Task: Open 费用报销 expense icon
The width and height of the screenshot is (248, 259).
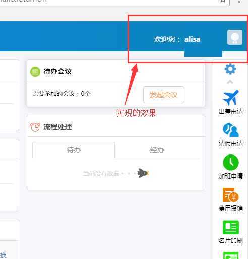Action: 231,195
